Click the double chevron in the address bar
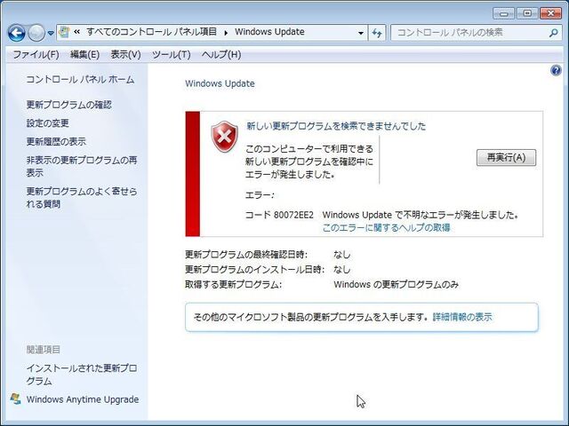This screenshot has height=426, width=569. (77, 32)
